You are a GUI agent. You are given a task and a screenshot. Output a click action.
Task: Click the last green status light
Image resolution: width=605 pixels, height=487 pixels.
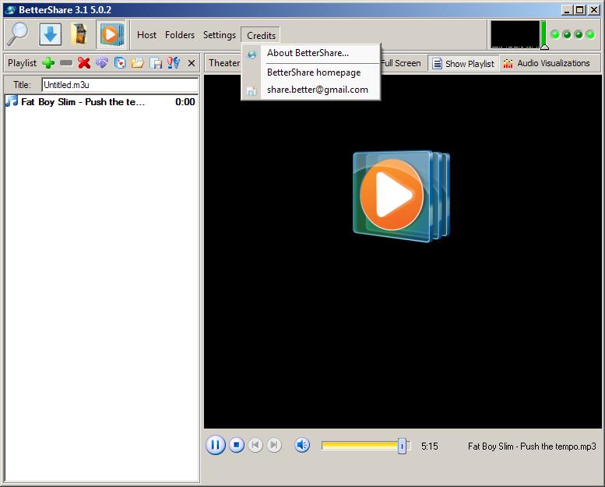click(x=590, y=35)
